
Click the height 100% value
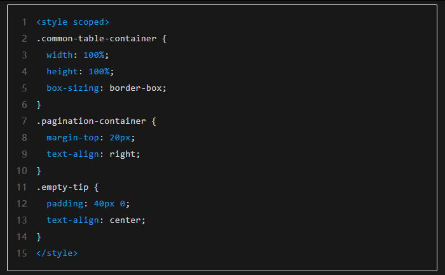pos(99,72)
